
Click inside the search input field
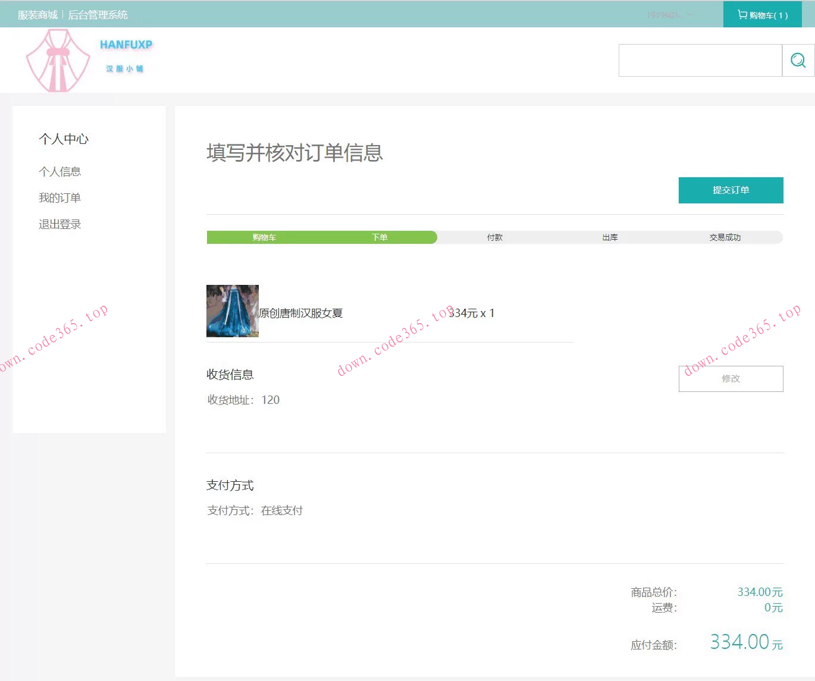pos(700,59)
